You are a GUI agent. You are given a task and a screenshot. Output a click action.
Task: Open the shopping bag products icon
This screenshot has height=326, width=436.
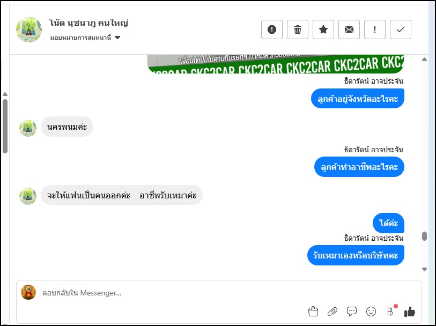click(313, 312)
